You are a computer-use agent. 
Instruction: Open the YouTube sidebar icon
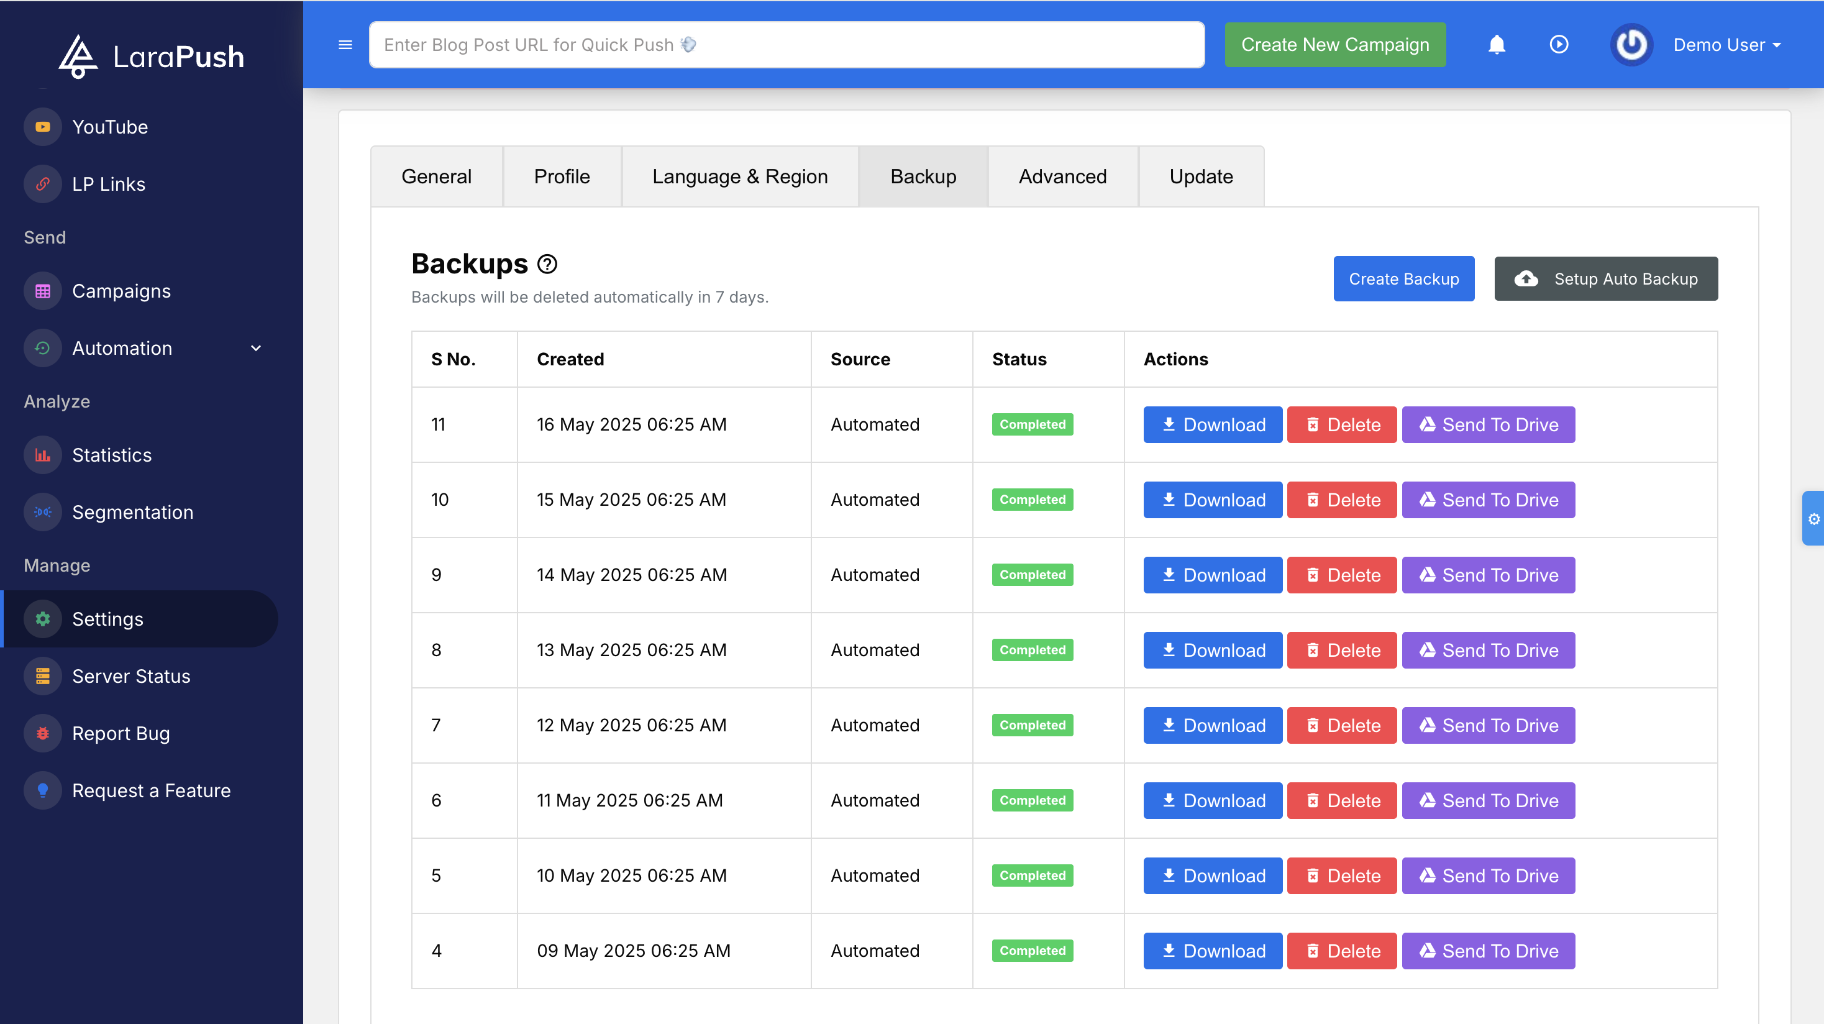point(42,127)
